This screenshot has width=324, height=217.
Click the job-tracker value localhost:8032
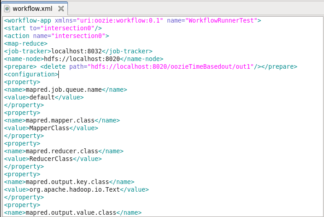click(x=76, y=51)
